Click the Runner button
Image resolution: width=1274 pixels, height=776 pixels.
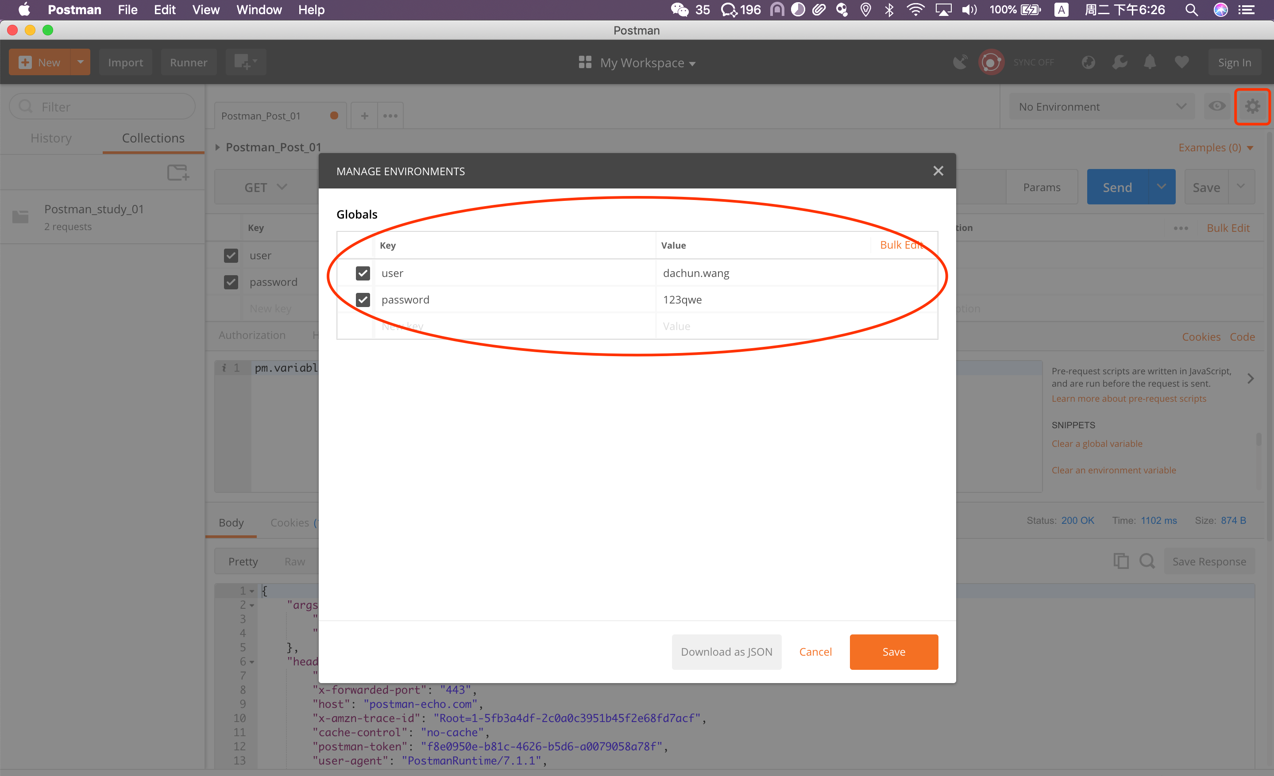click(188, 62)
